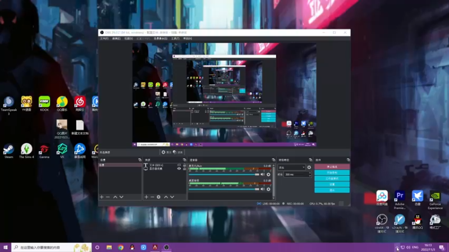
Task: Move source up in the Sources panel
Action: (166, 197)
